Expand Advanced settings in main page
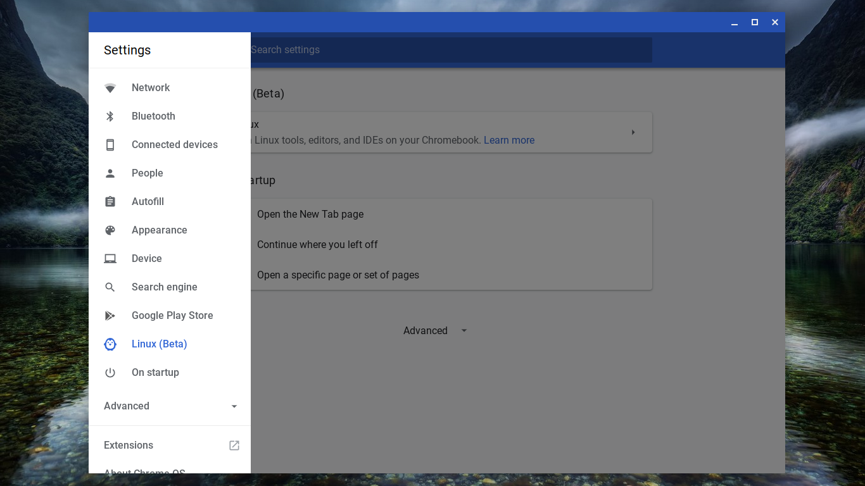Image resolution: width=865 pixels, height=486 pixels. 435,331
